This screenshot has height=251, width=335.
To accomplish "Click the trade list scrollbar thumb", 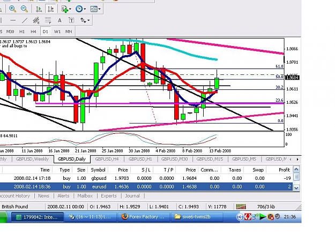I will (x=296, y=177).
